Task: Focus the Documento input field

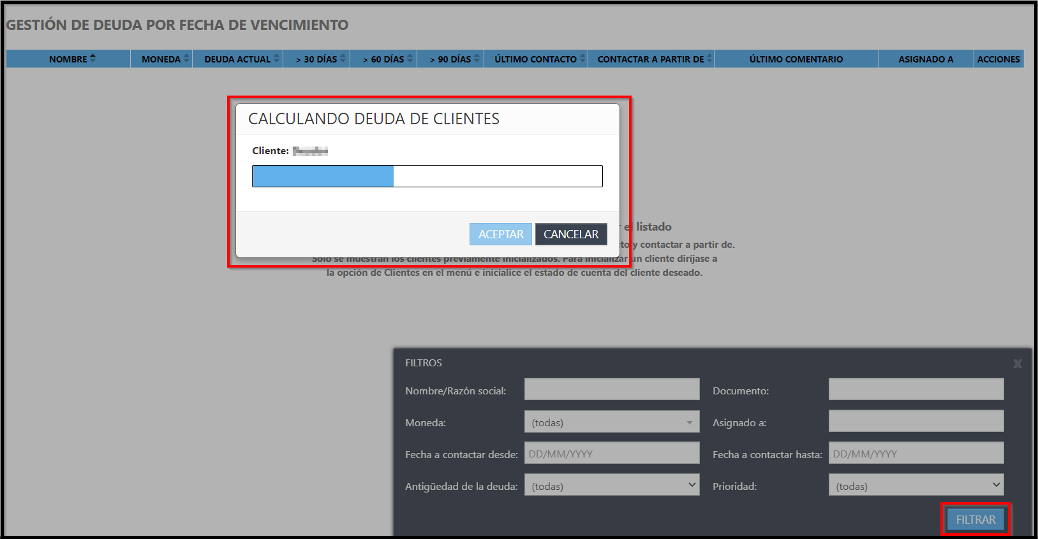Action: (916, 389)
